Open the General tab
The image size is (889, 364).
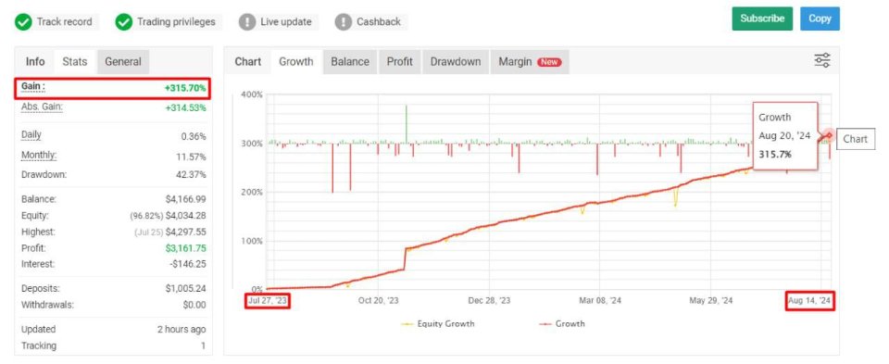coord(123,62)
